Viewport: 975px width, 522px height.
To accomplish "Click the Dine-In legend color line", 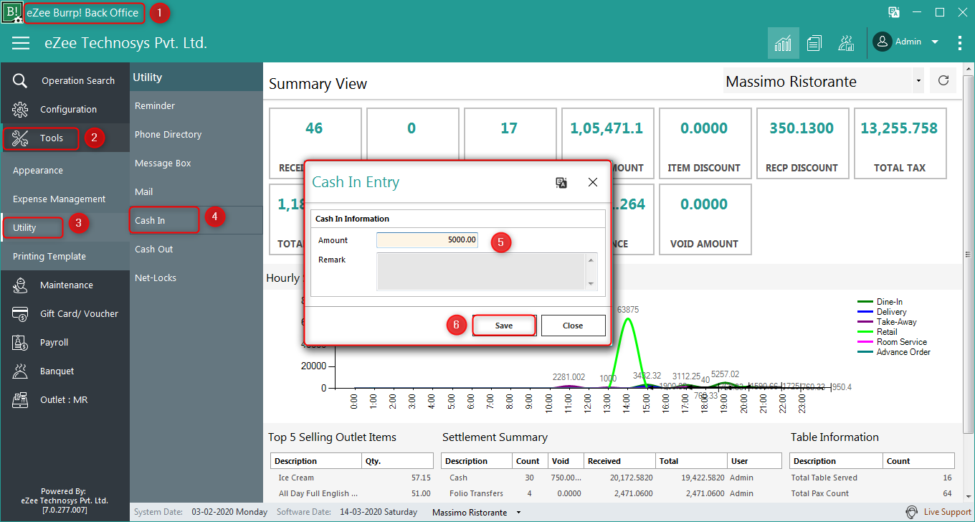I will (x=865, y=302).
